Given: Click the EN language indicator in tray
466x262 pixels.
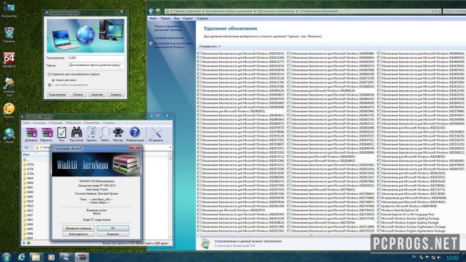Looking at the screenshot, I should tap(414, 257).
